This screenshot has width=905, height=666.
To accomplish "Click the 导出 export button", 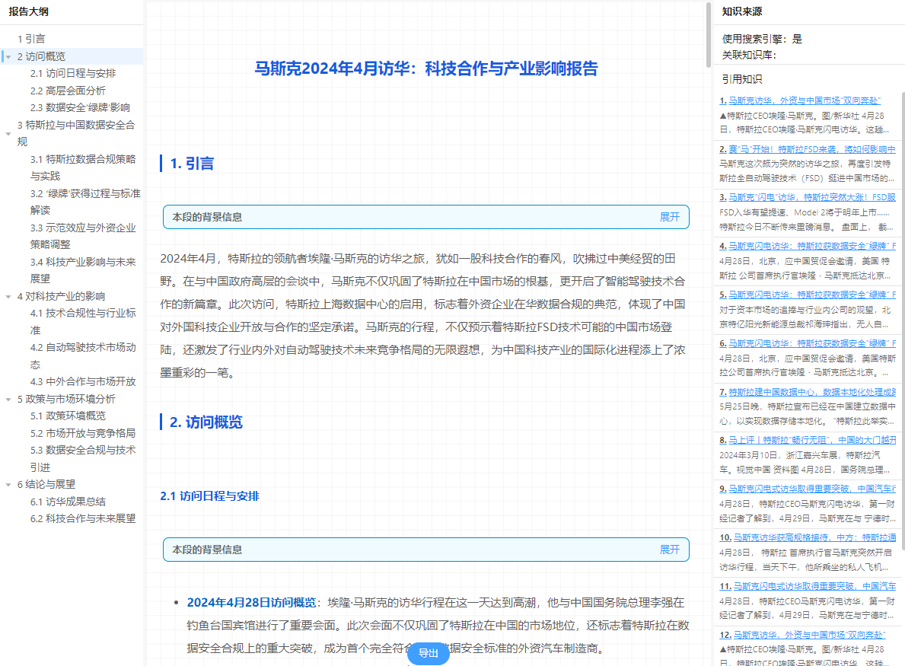I will (x=428, y=653).
